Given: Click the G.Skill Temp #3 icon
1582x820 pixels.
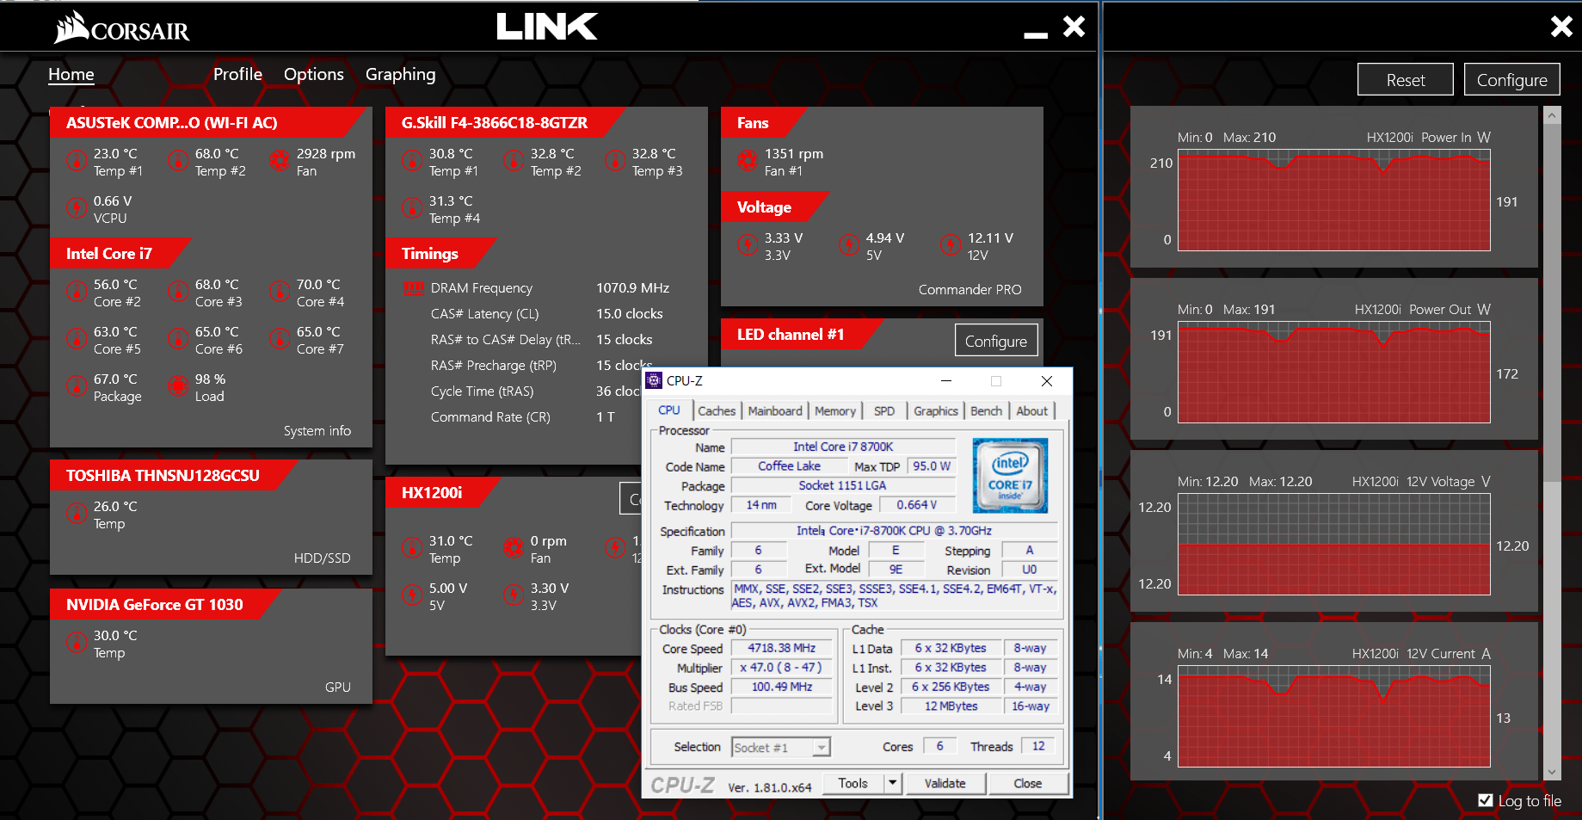Looking at the screenshot, I should pos(615,160).
